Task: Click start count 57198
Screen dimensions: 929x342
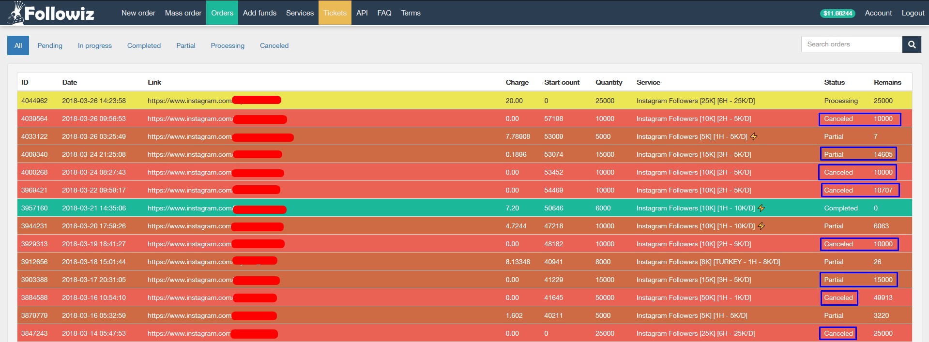Action: pos(554,119)
